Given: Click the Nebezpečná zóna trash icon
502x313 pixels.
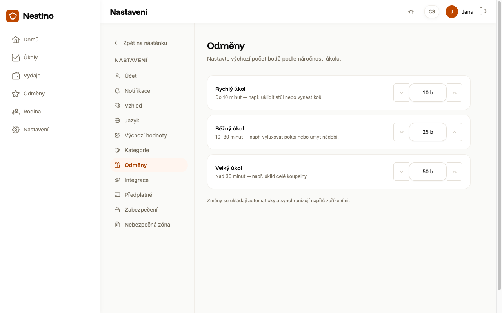Looking at the screenshot, I should click(x=117, y=225).
